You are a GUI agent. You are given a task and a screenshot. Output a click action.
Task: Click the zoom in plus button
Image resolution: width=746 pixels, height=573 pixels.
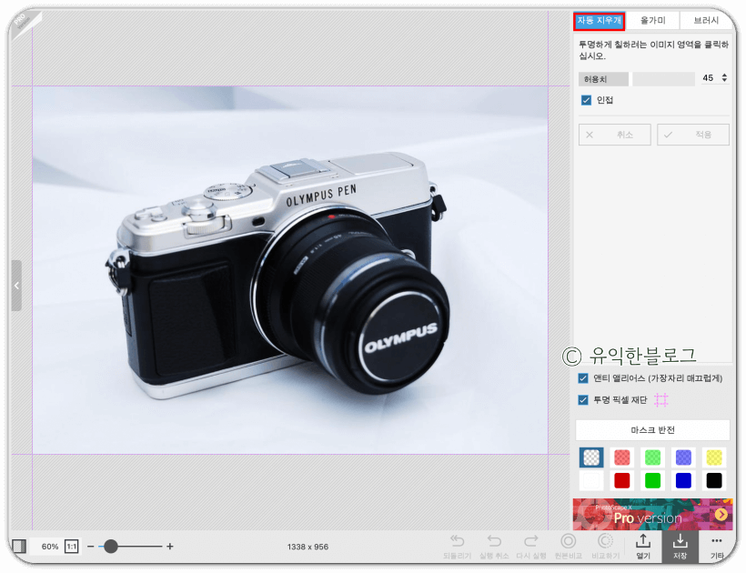click(x=170, y=547)
